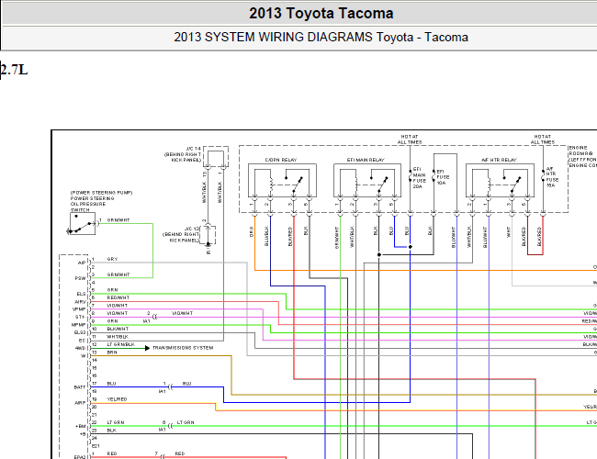597x459 pixels.
Task: Click the 'AIRV' terminal label
Action: coord(80,302)
